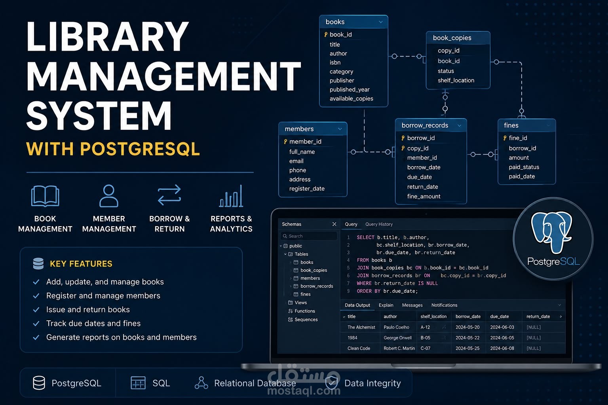Expand the members table in Schemas tree
Image resolution: width=608 pixels, height=405 pixels.
[291, 278]
